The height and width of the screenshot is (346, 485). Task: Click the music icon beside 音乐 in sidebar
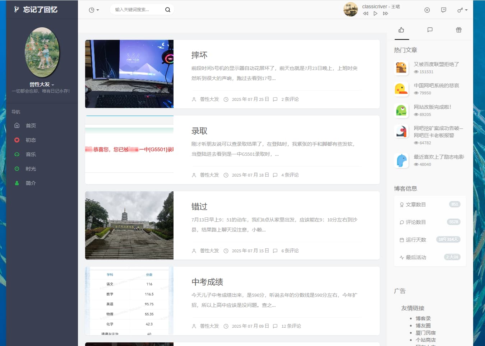(17, 154)
